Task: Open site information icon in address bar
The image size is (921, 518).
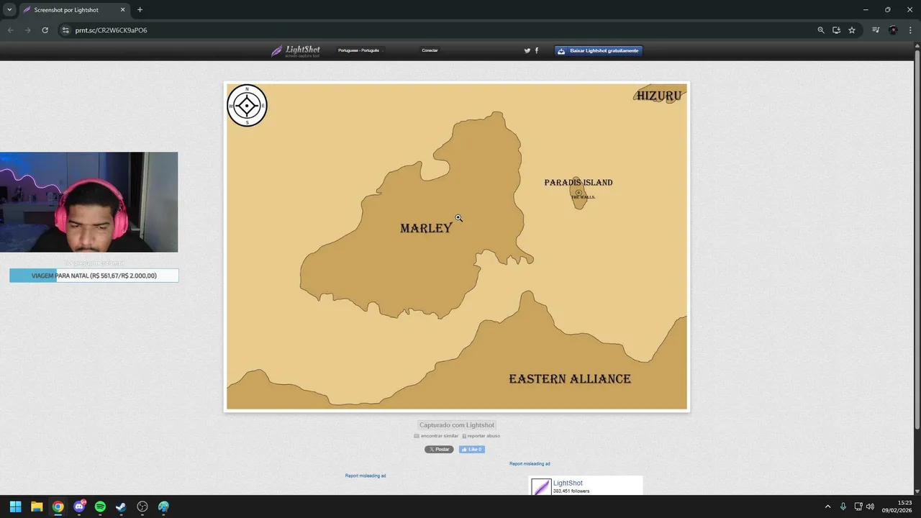Action: [65, 30]
